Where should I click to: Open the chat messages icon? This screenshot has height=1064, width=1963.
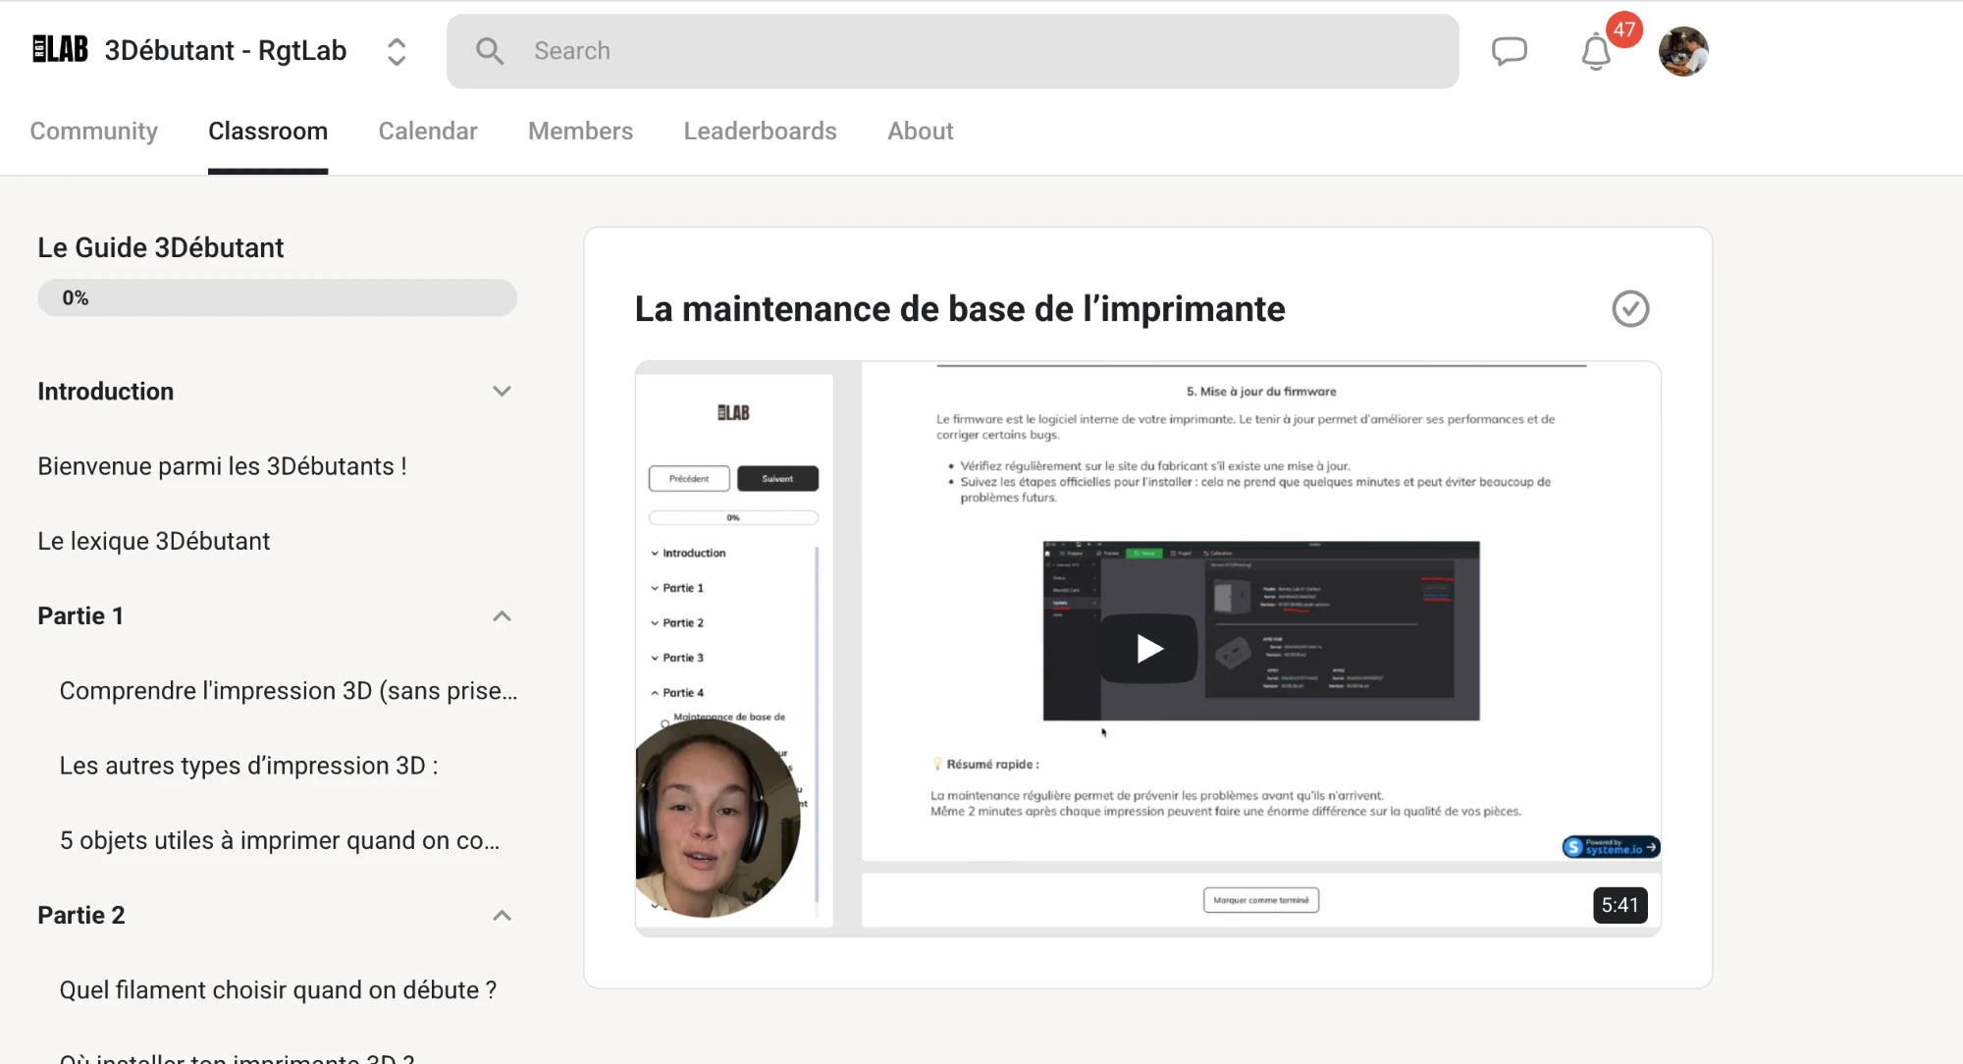(x=1510, y=51)
